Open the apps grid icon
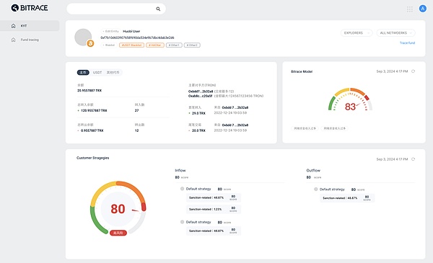 [x=410, y=9]
